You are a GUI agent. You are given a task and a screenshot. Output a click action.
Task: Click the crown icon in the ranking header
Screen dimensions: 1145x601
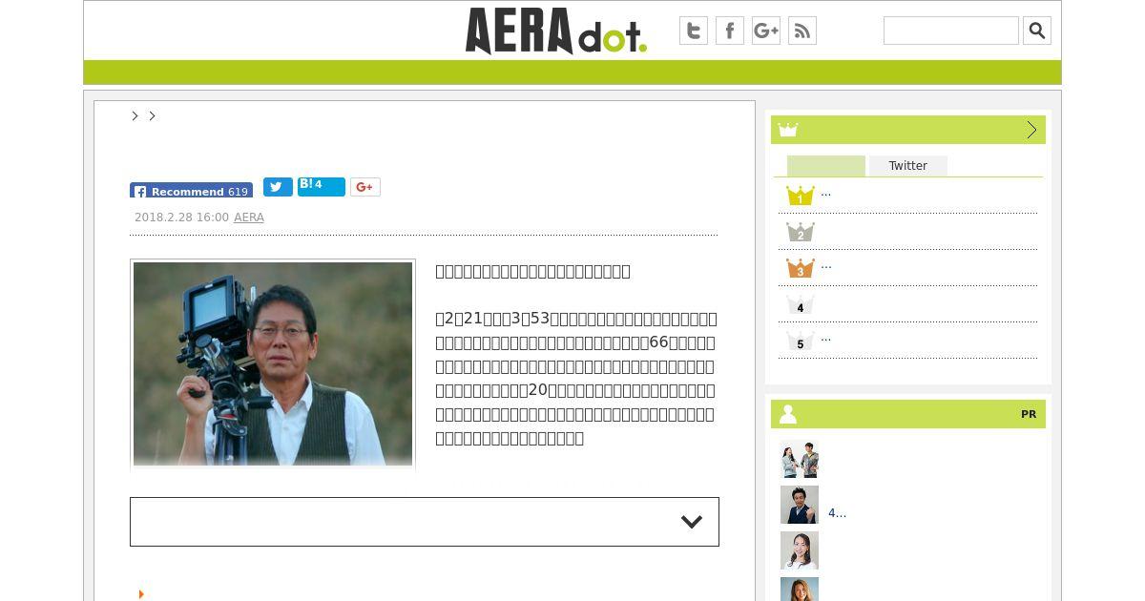tap(788, 130)
